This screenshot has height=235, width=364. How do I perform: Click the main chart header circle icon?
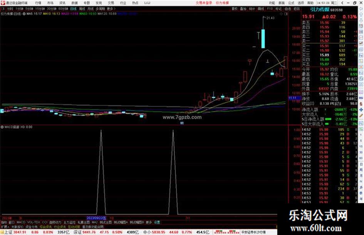pos(24,14)
